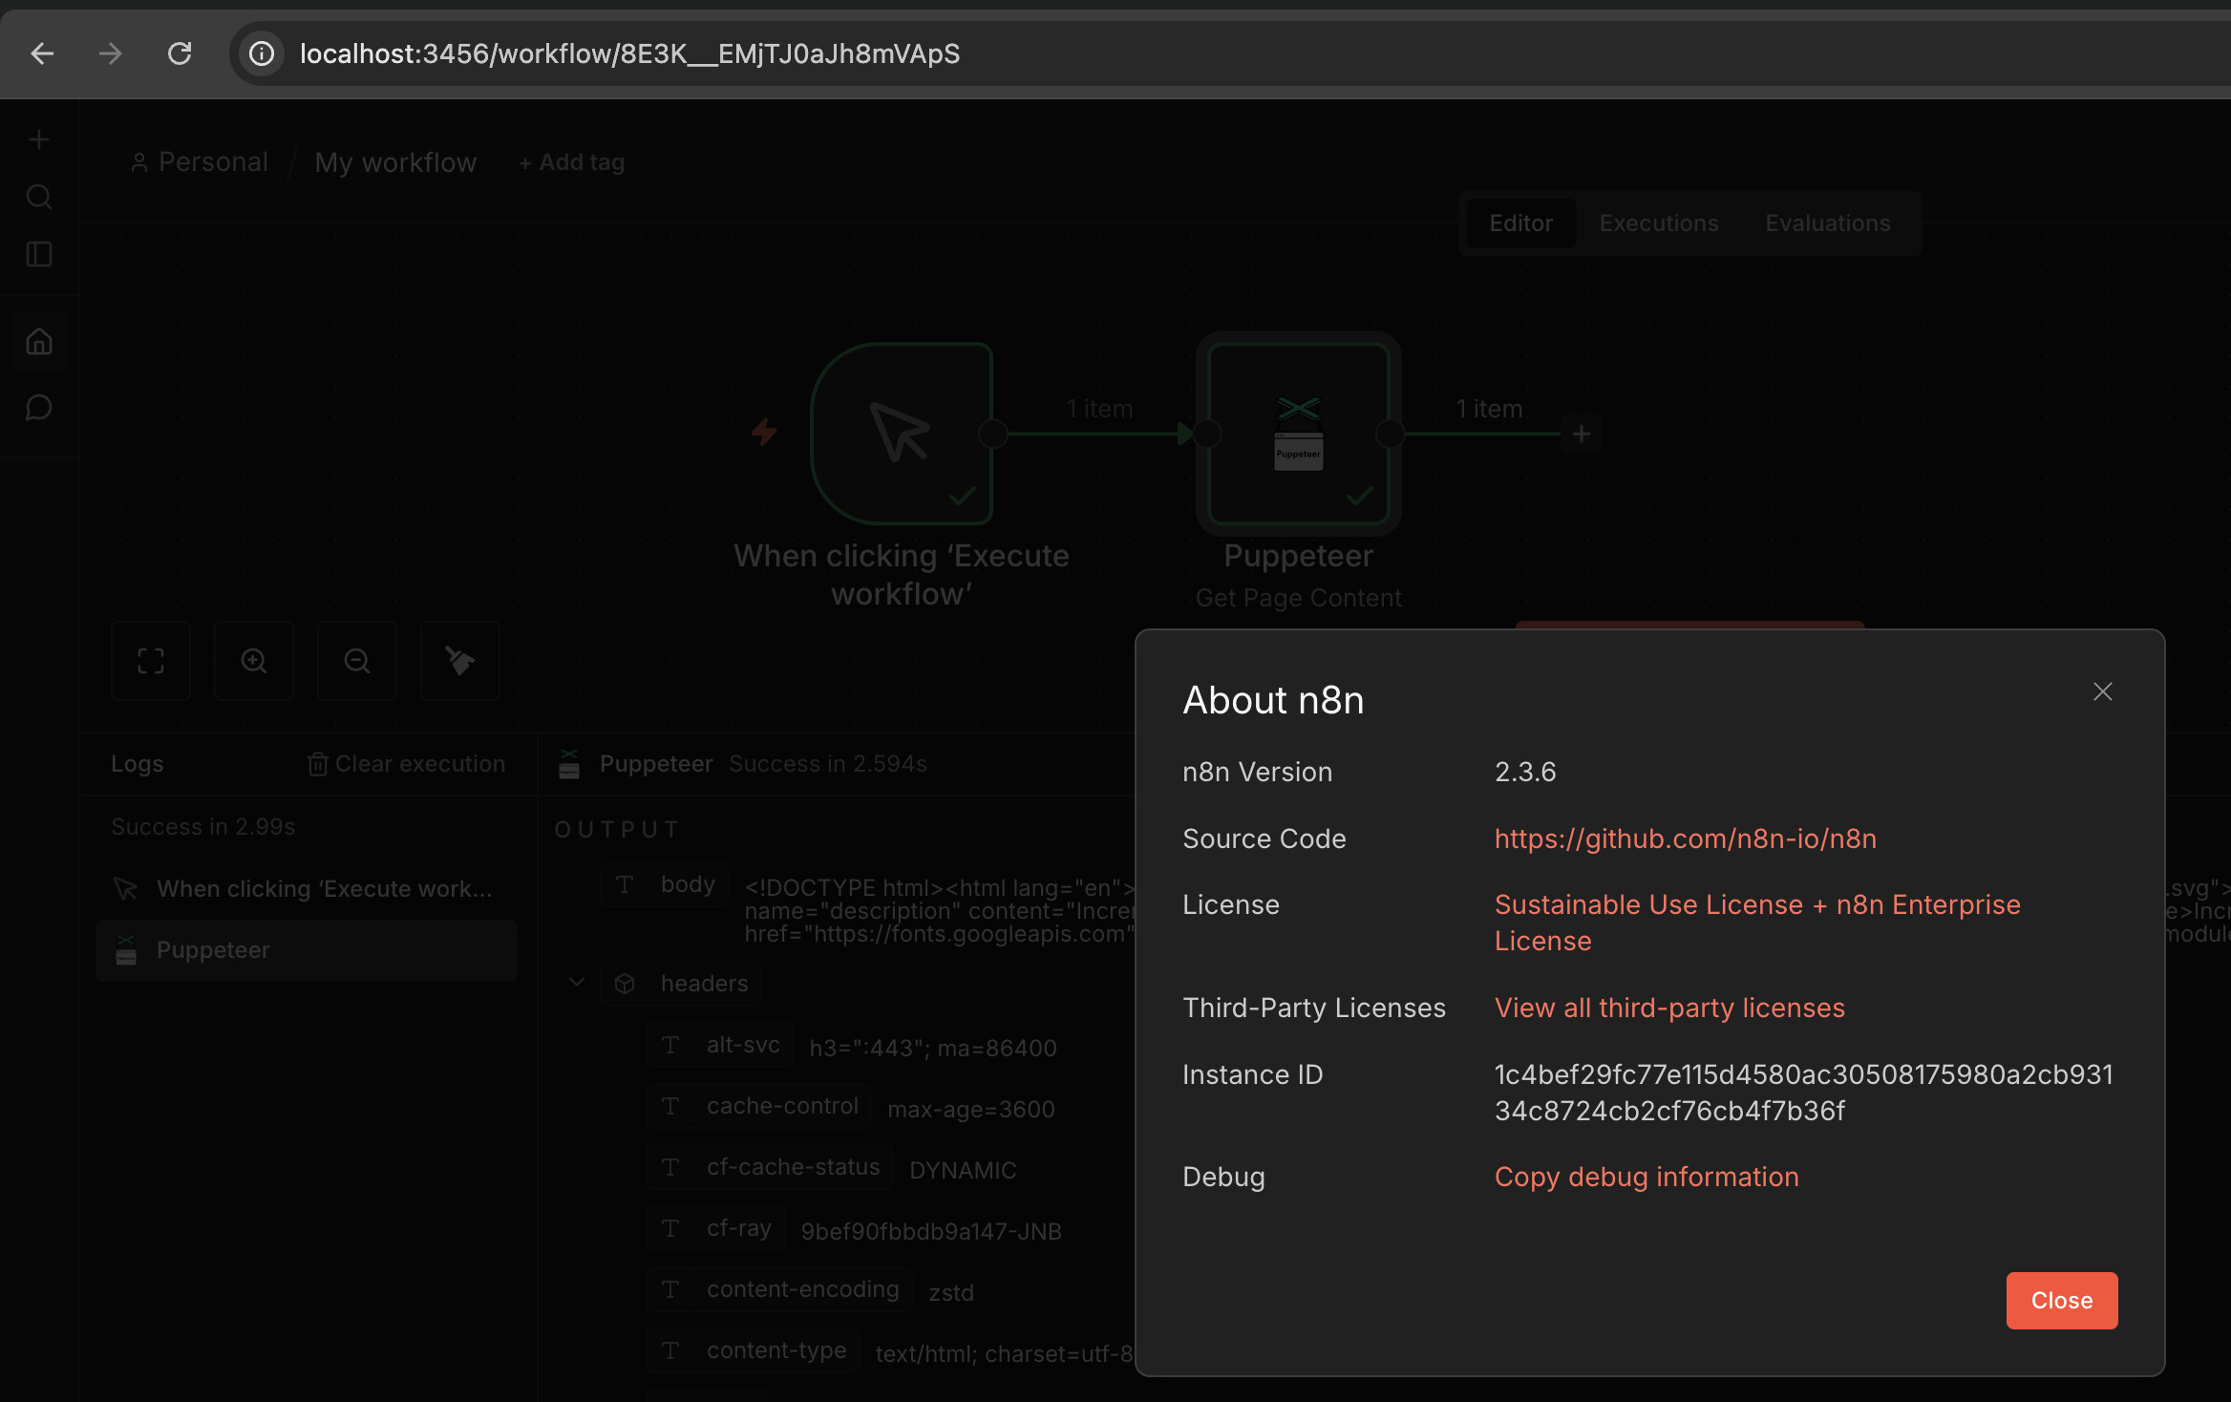Open the sidebar search icon
Image resolution: width=2231 pixels, height=1402 pixels.
39,197
